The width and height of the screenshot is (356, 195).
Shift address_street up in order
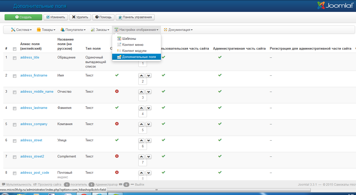point(141,140)
